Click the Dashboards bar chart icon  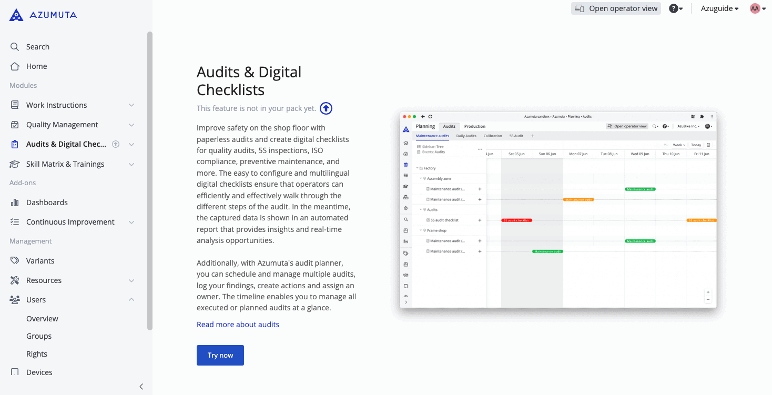point(15,202)
